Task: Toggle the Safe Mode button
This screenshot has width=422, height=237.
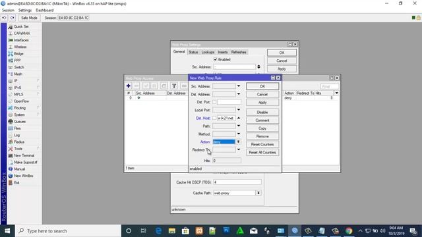Action: [x=29, y=18]
